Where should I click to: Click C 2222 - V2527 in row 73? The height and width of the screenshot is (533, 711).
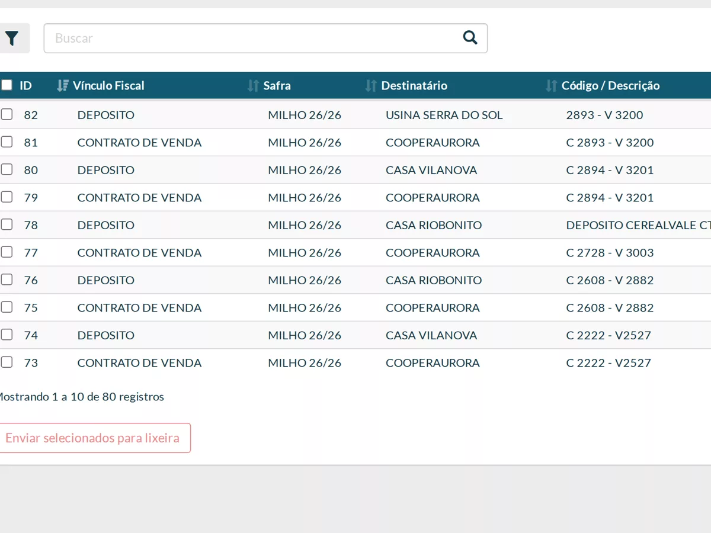click(609, 363)
